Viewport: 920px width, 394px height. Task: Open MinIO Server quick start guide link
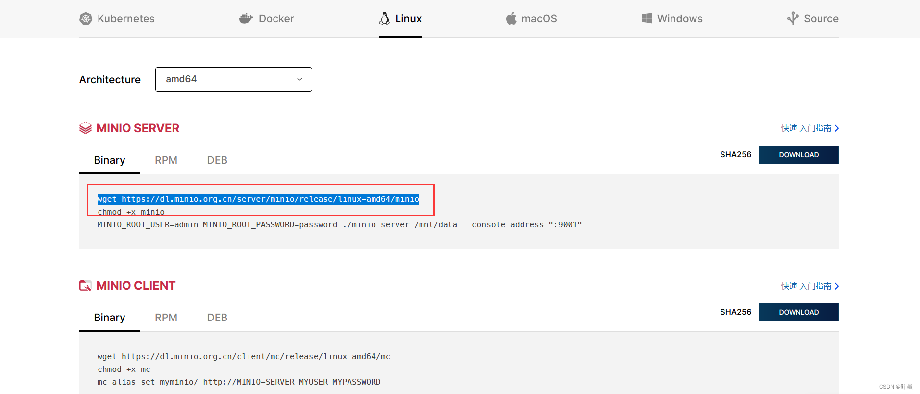[x=810, y=128]
